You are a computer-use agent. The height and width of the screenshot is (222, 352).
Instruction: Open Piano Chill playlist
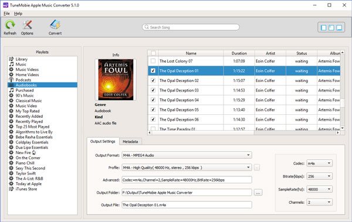click(25, 163)
